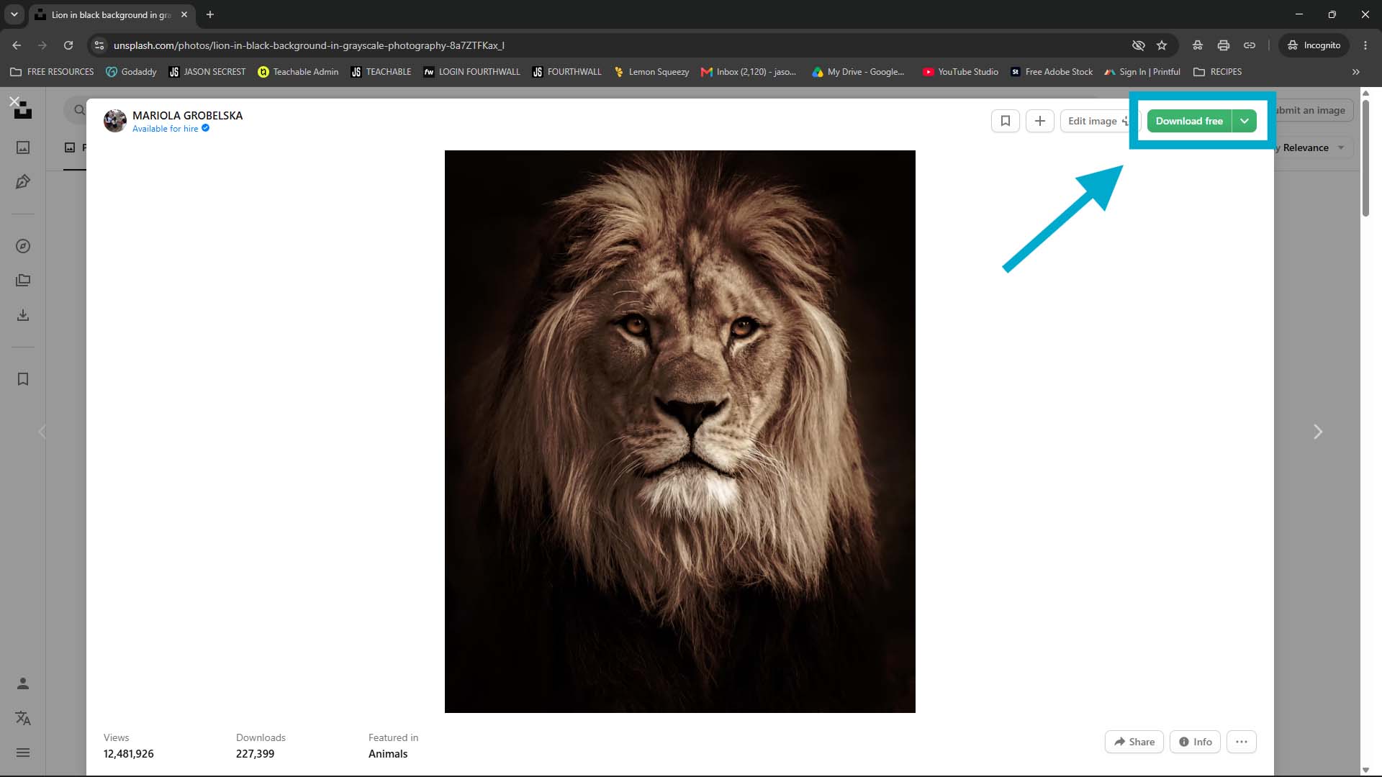The width and height of the screenshot is (1382, 777).
Task: Open the Unsplash home logo
Action: pyautogui.click(x=23, y=111)
